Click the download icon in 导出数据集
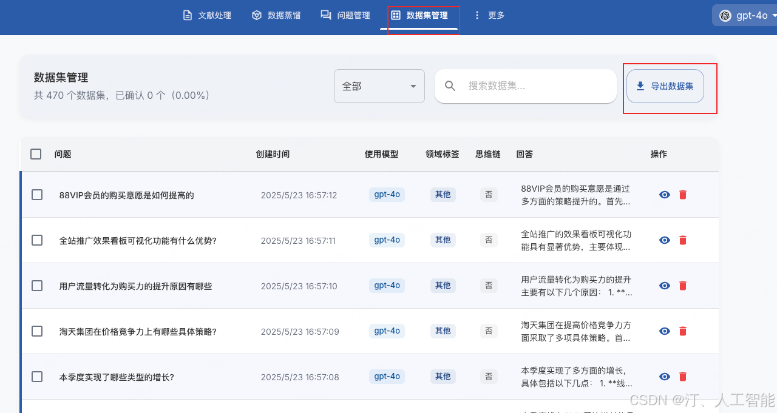Image resolution: width=777 pixels, height=413 pixels. (640, 86)
